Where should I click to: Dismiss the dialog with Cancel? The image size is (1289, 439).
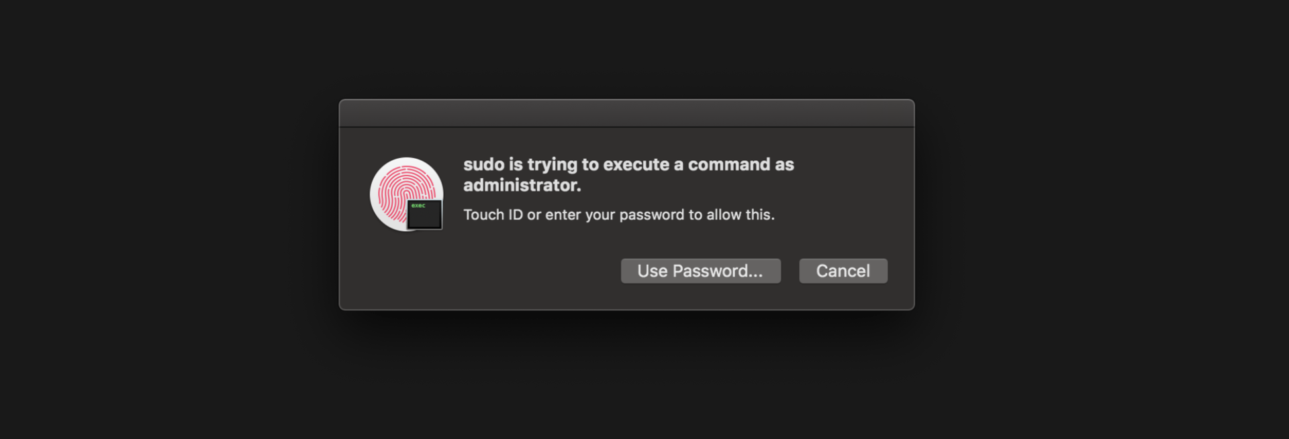coord(843,271)
